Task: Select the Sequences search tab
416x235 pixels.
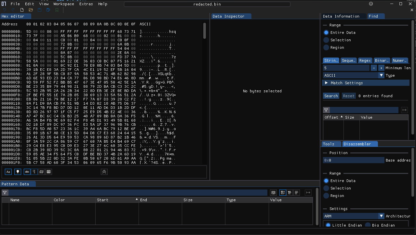Action: pyautogui.click(x=348, y=60)
